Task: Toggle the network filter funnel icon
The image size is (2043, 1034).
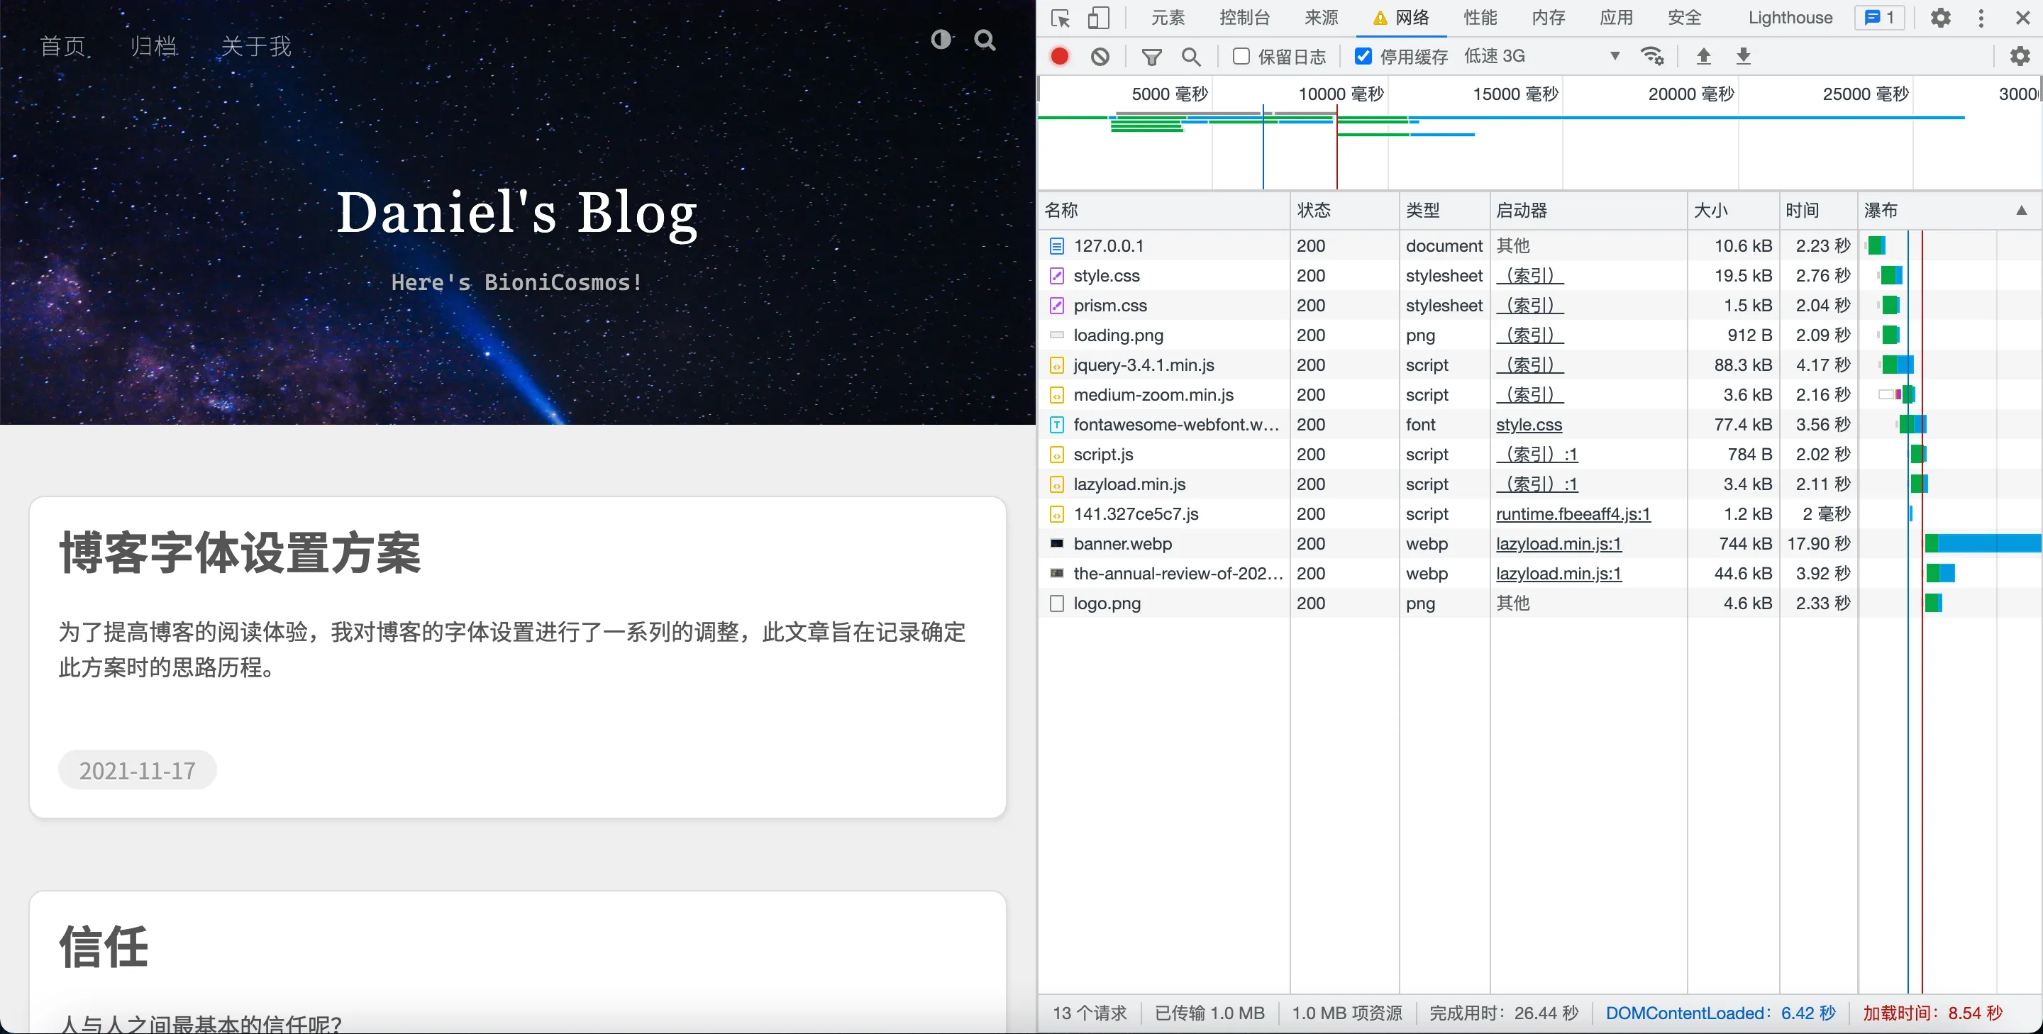Action: point(1151,56)
